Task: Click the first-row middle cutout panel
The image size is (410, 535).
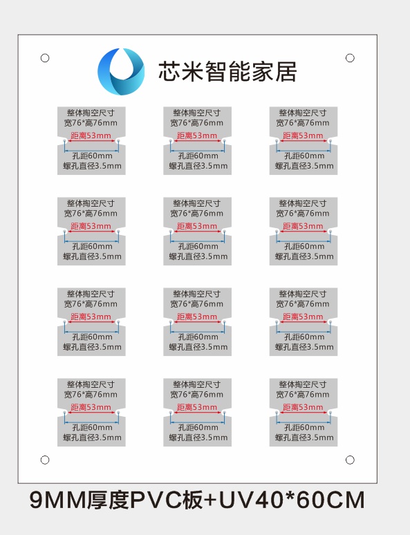Action: 197,140
